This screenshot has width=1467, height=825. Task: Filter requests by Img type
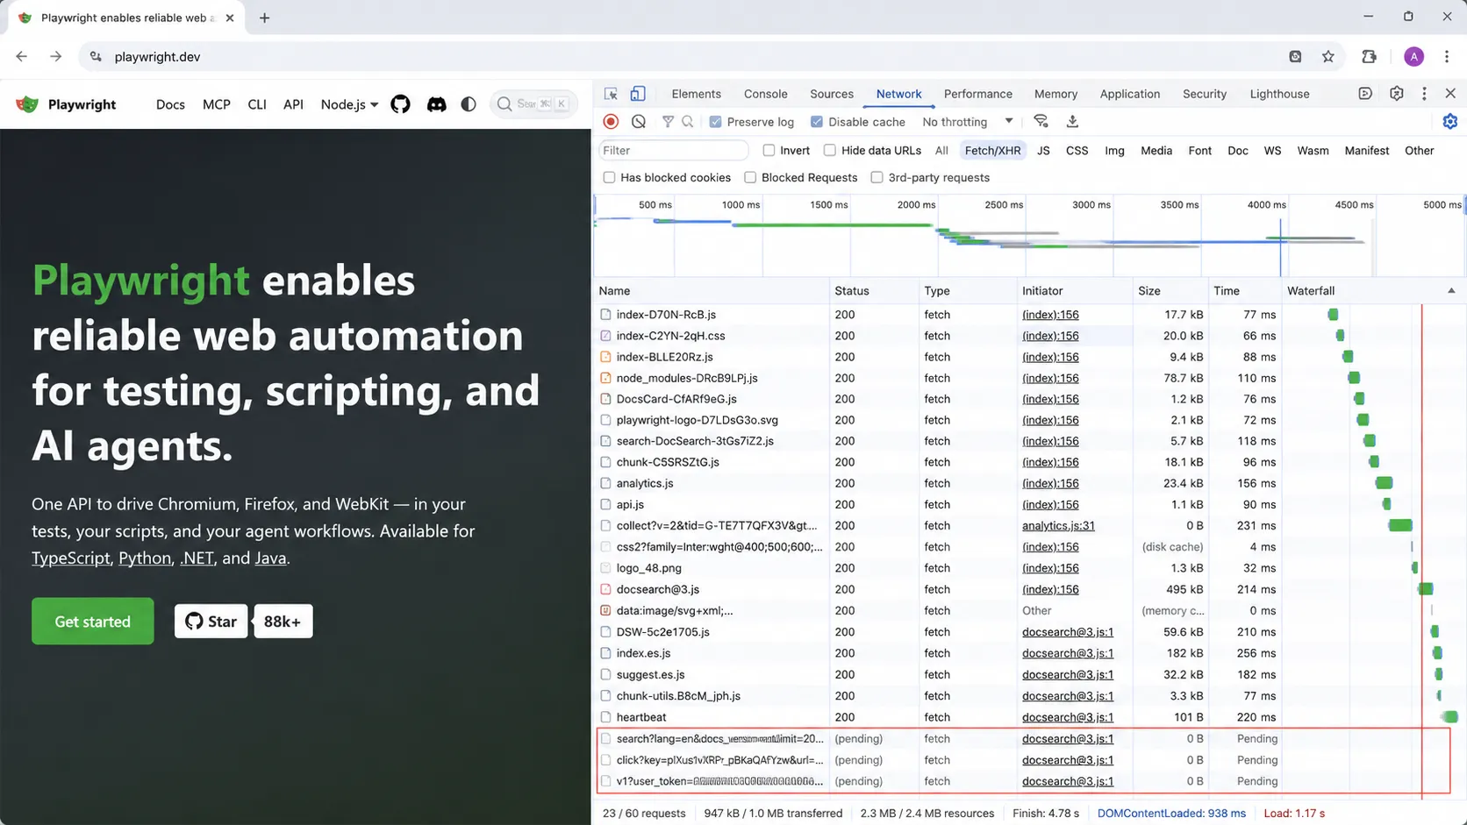1114,151
